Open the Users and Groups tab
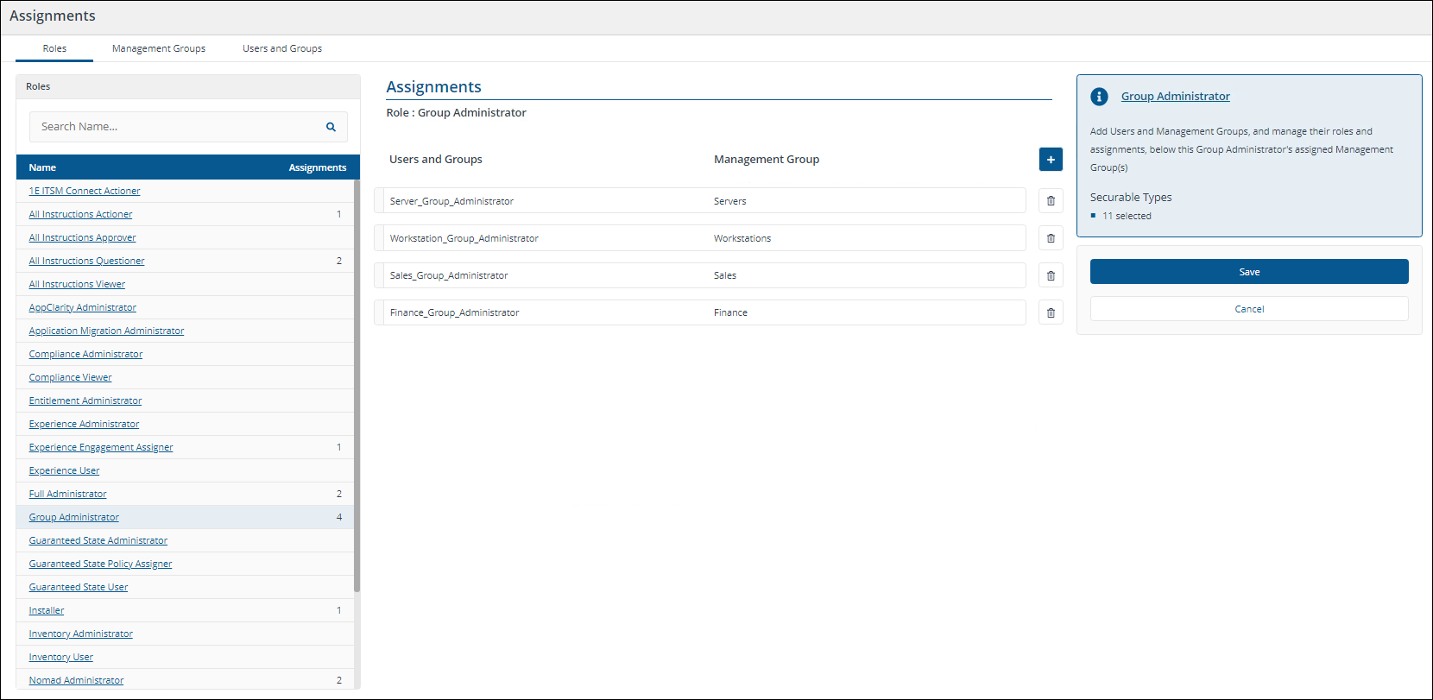Image resolution: width=1433 pixels, height=700 pixels. pyautogui.click(x=282, y=48)
